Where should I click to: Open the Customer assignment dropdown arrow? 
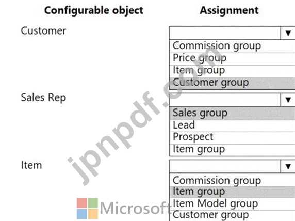[x=288, y=33]
